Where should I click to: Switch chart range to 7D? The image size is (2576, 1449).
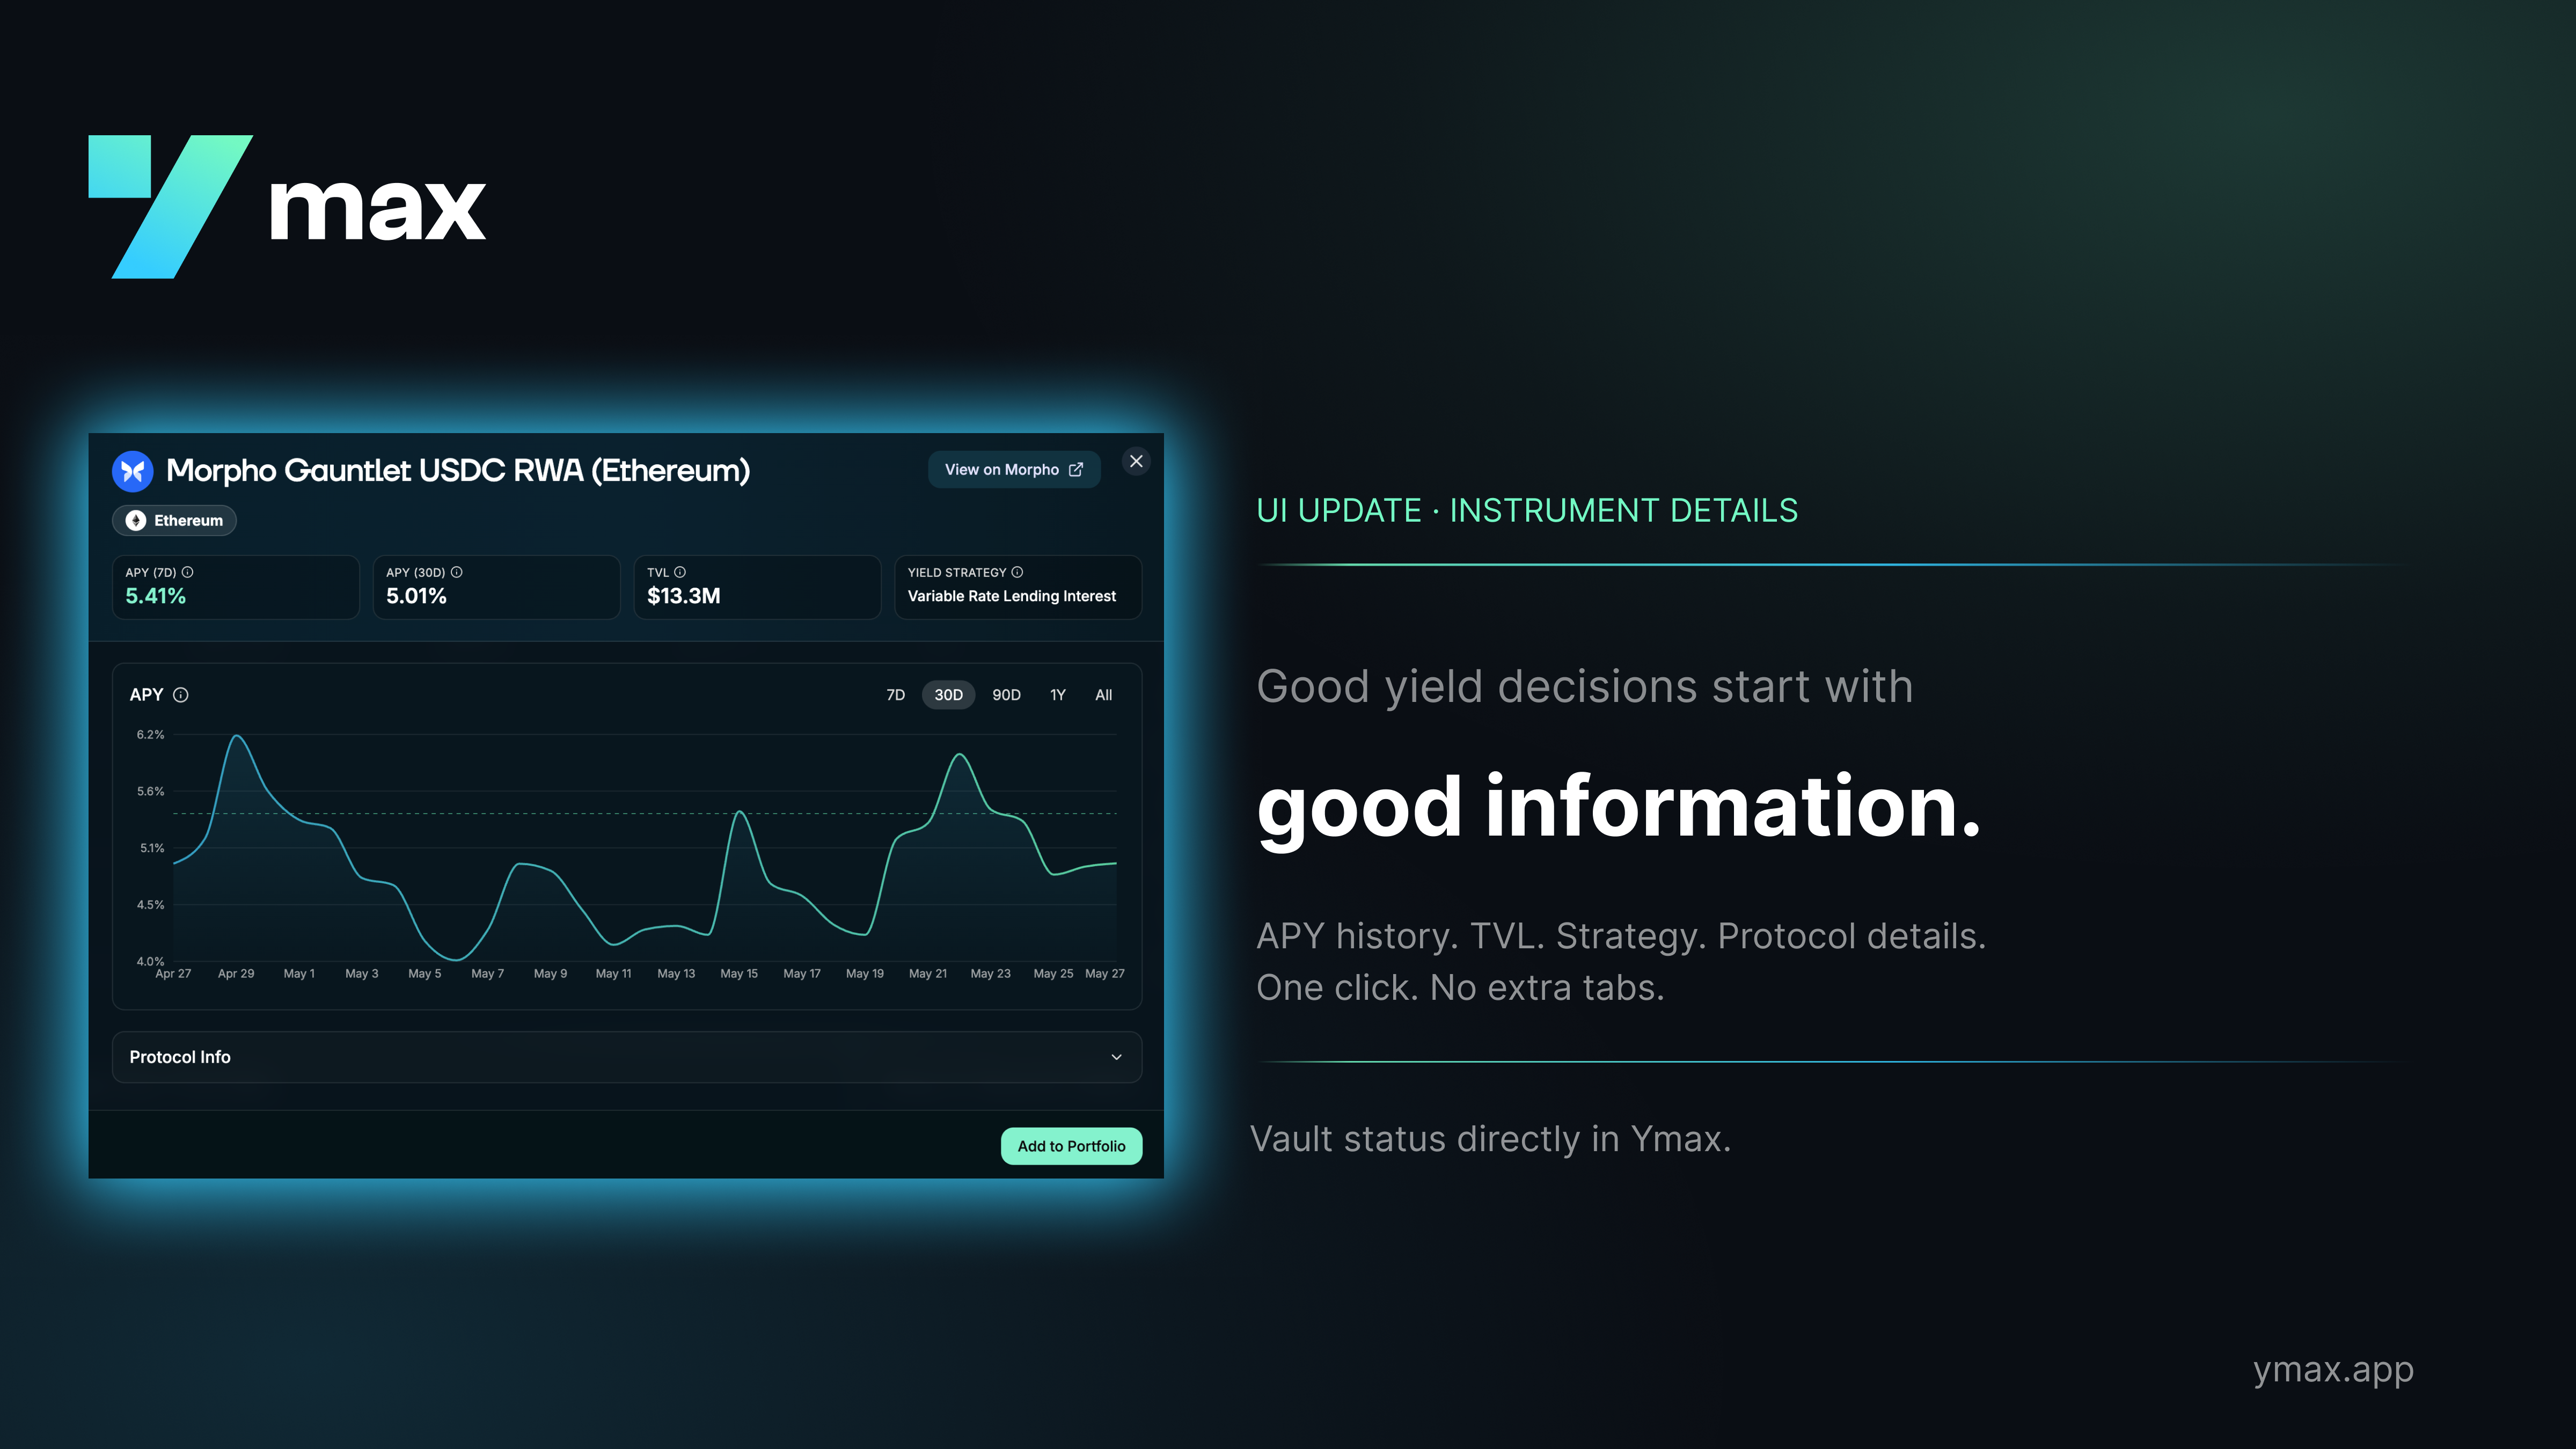[895, 695]
